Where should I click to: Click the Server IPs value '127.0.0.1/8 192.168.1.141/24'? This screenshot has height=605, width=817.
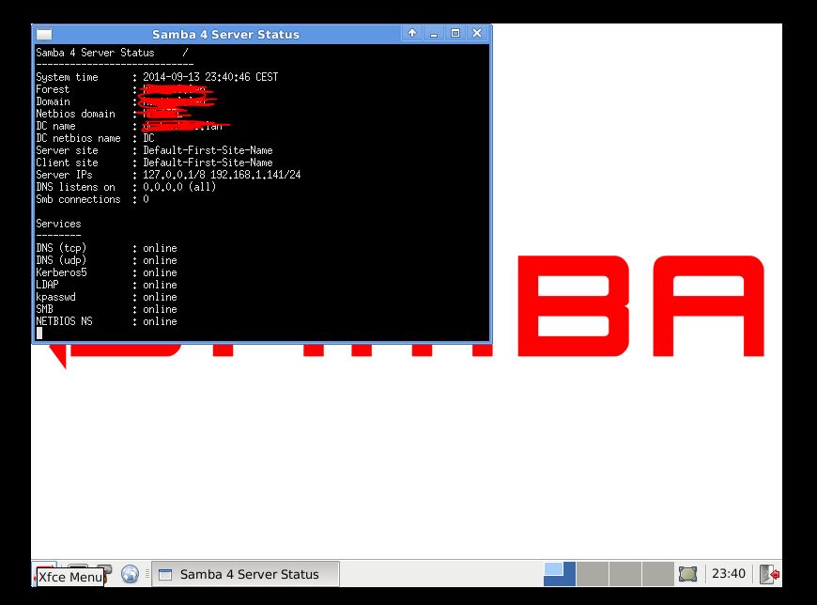coord(222,175)
